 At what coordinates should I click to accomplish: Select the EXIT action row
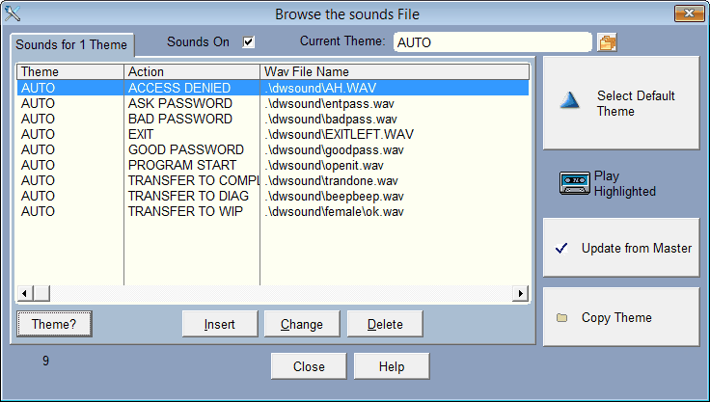273,134
